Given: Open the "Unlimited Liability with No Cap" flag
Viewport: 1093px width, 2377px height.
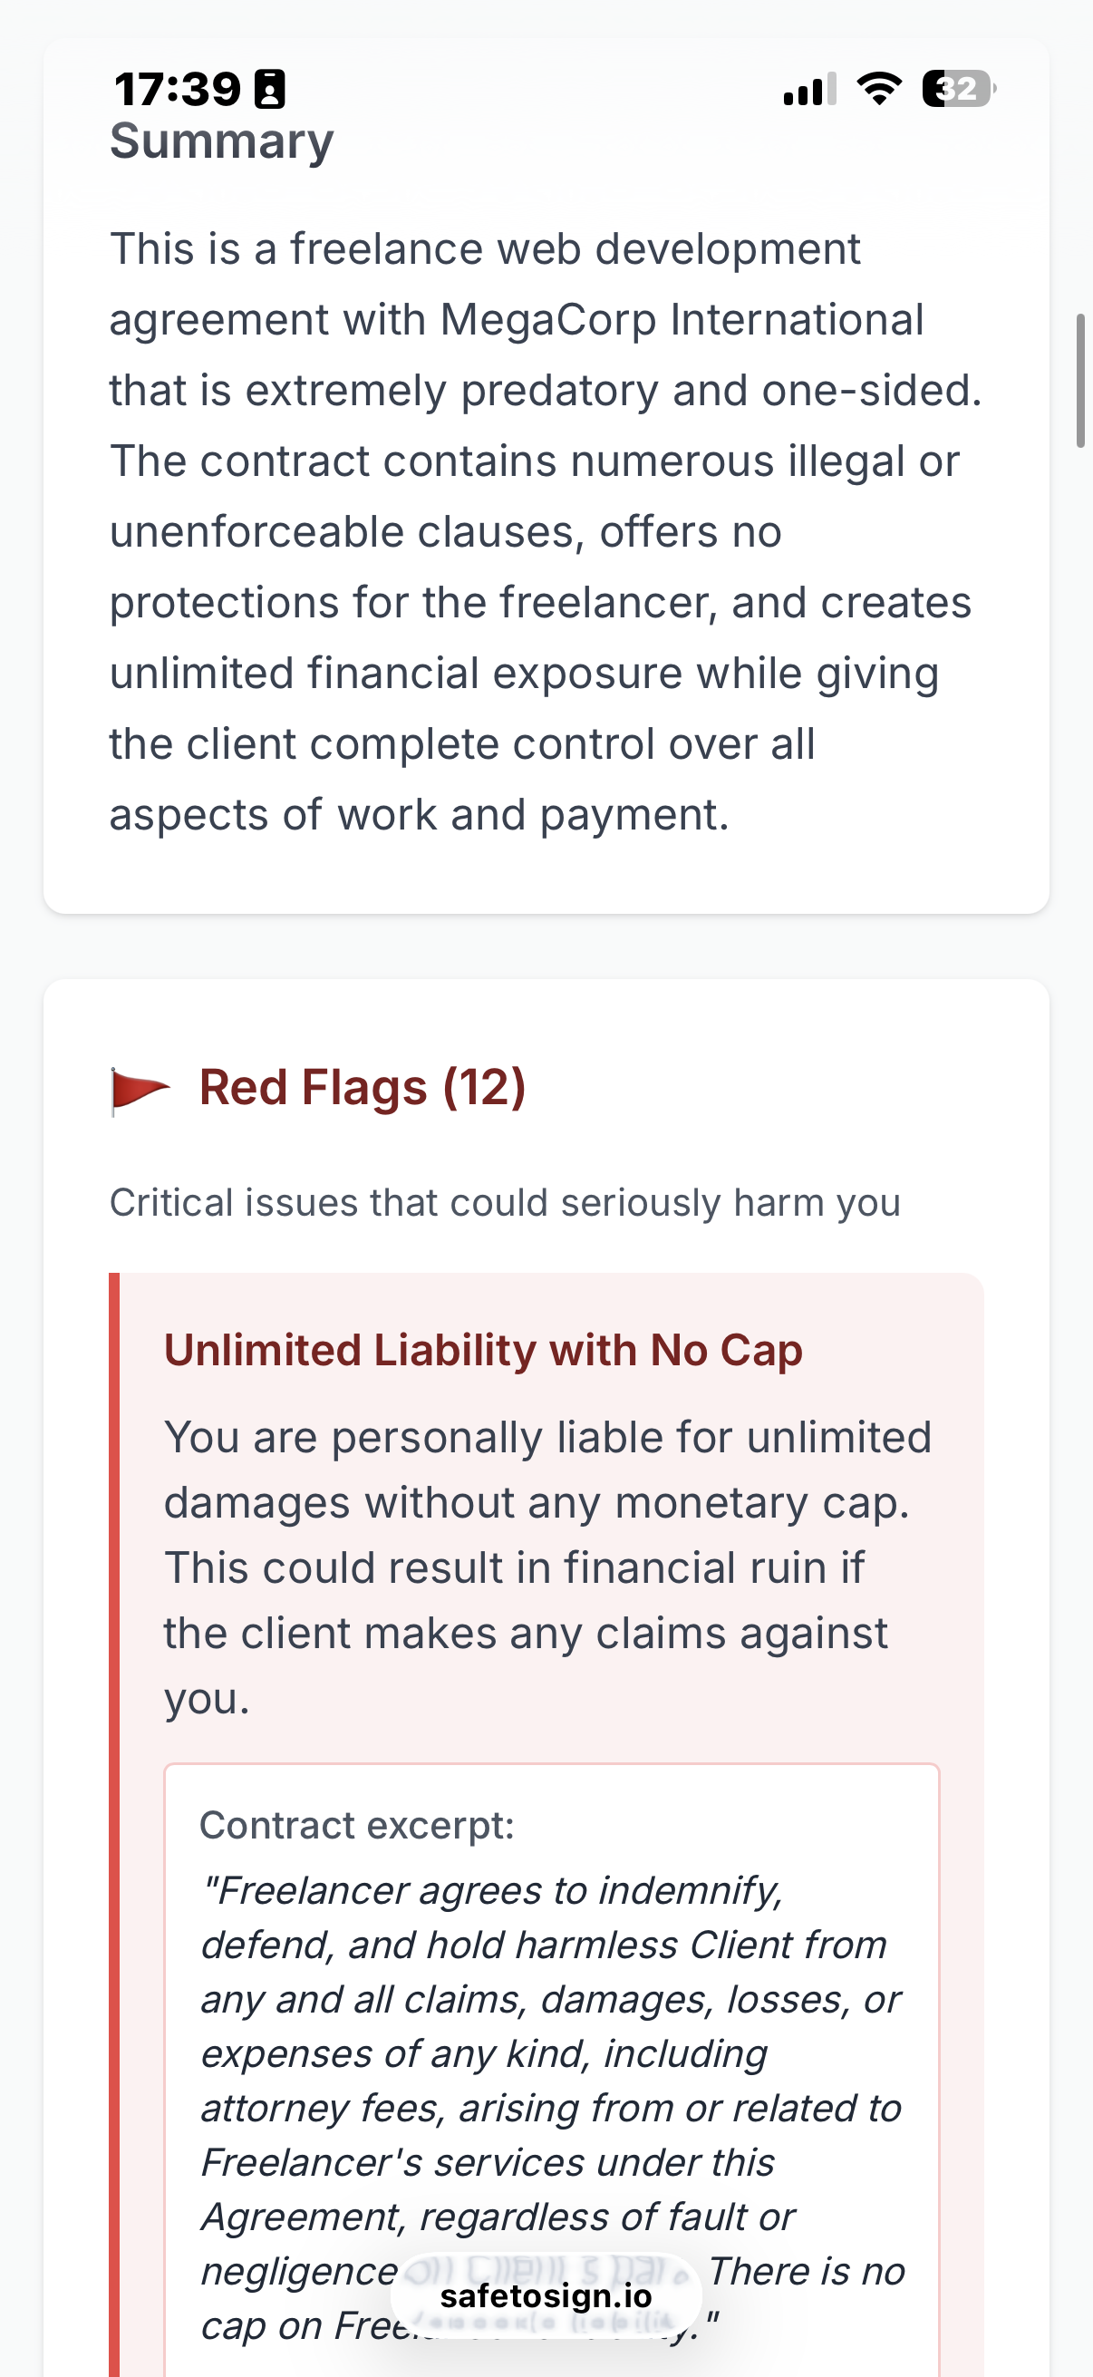Looking at the screenshot, I should [x=483, y=1351].
